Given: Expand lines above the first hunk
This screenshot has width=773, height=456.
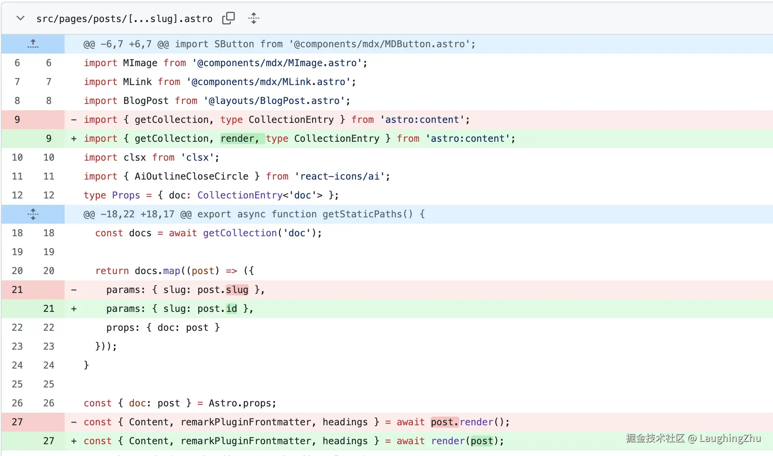Looking at the screenshot, I should 33,44.
